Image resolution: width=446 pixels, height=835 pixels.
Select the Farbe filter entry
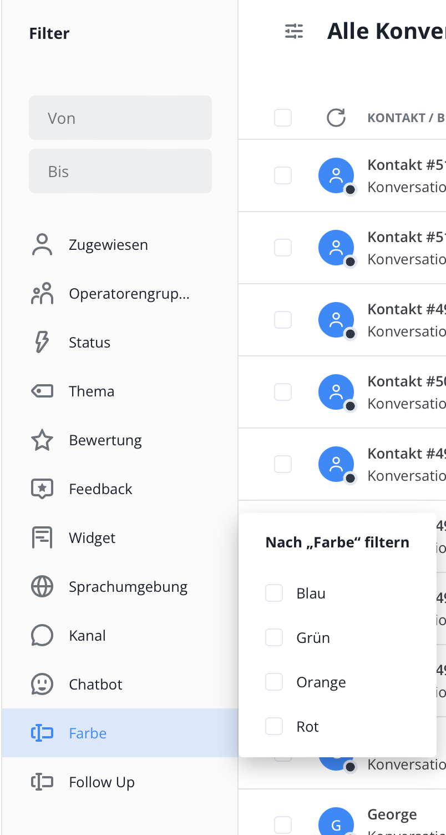(88, 733)
